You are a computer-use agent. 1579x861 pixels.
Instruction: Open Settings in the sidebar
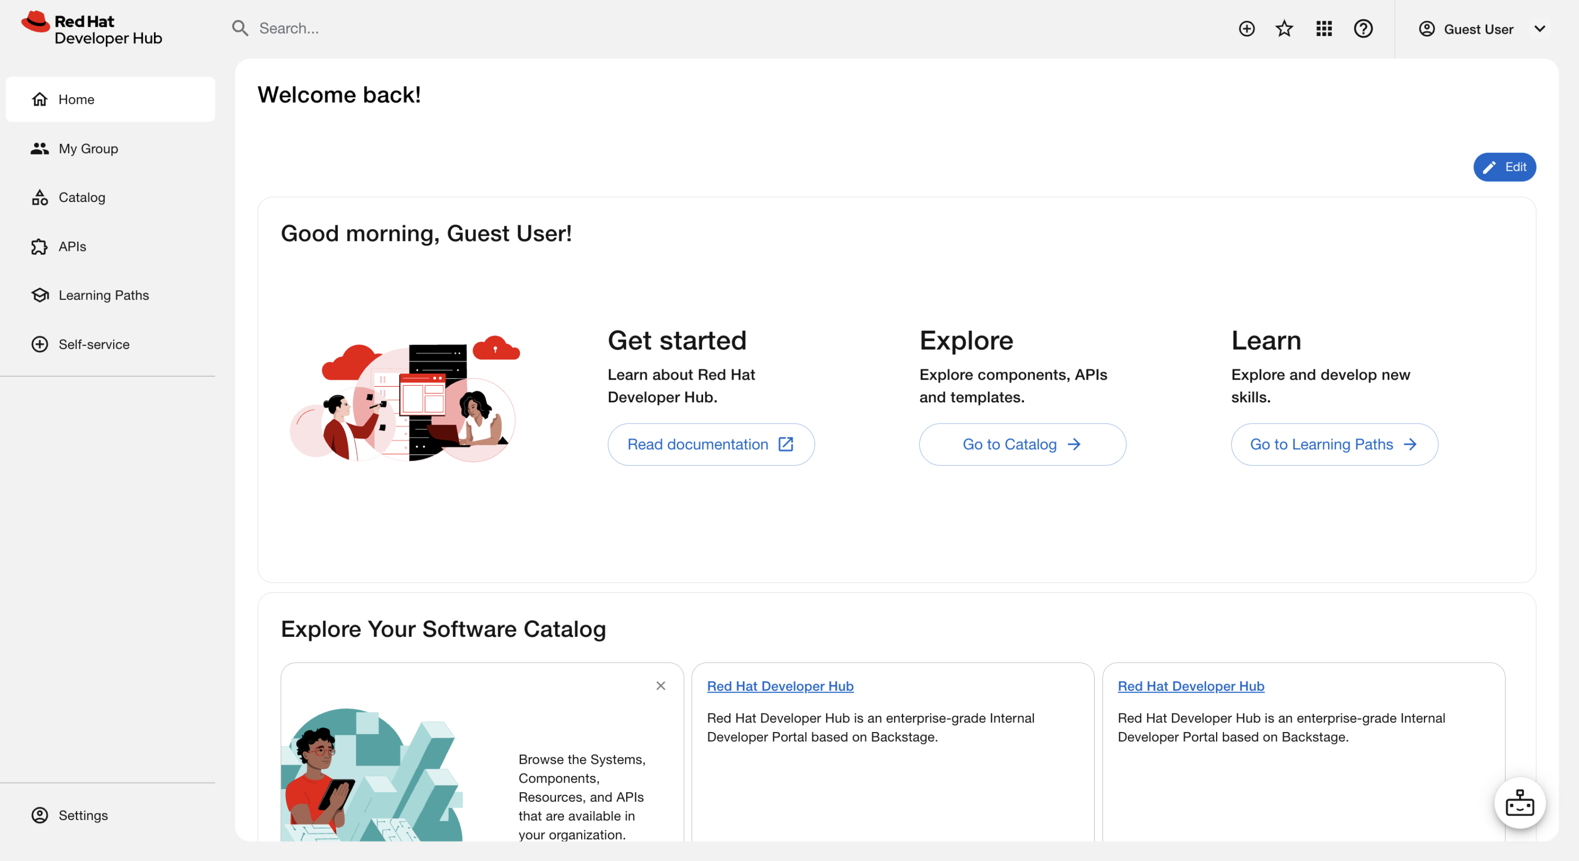point(110,815)
